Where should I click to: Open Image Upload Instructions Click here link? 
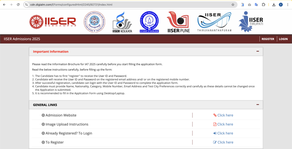point(225,124)
